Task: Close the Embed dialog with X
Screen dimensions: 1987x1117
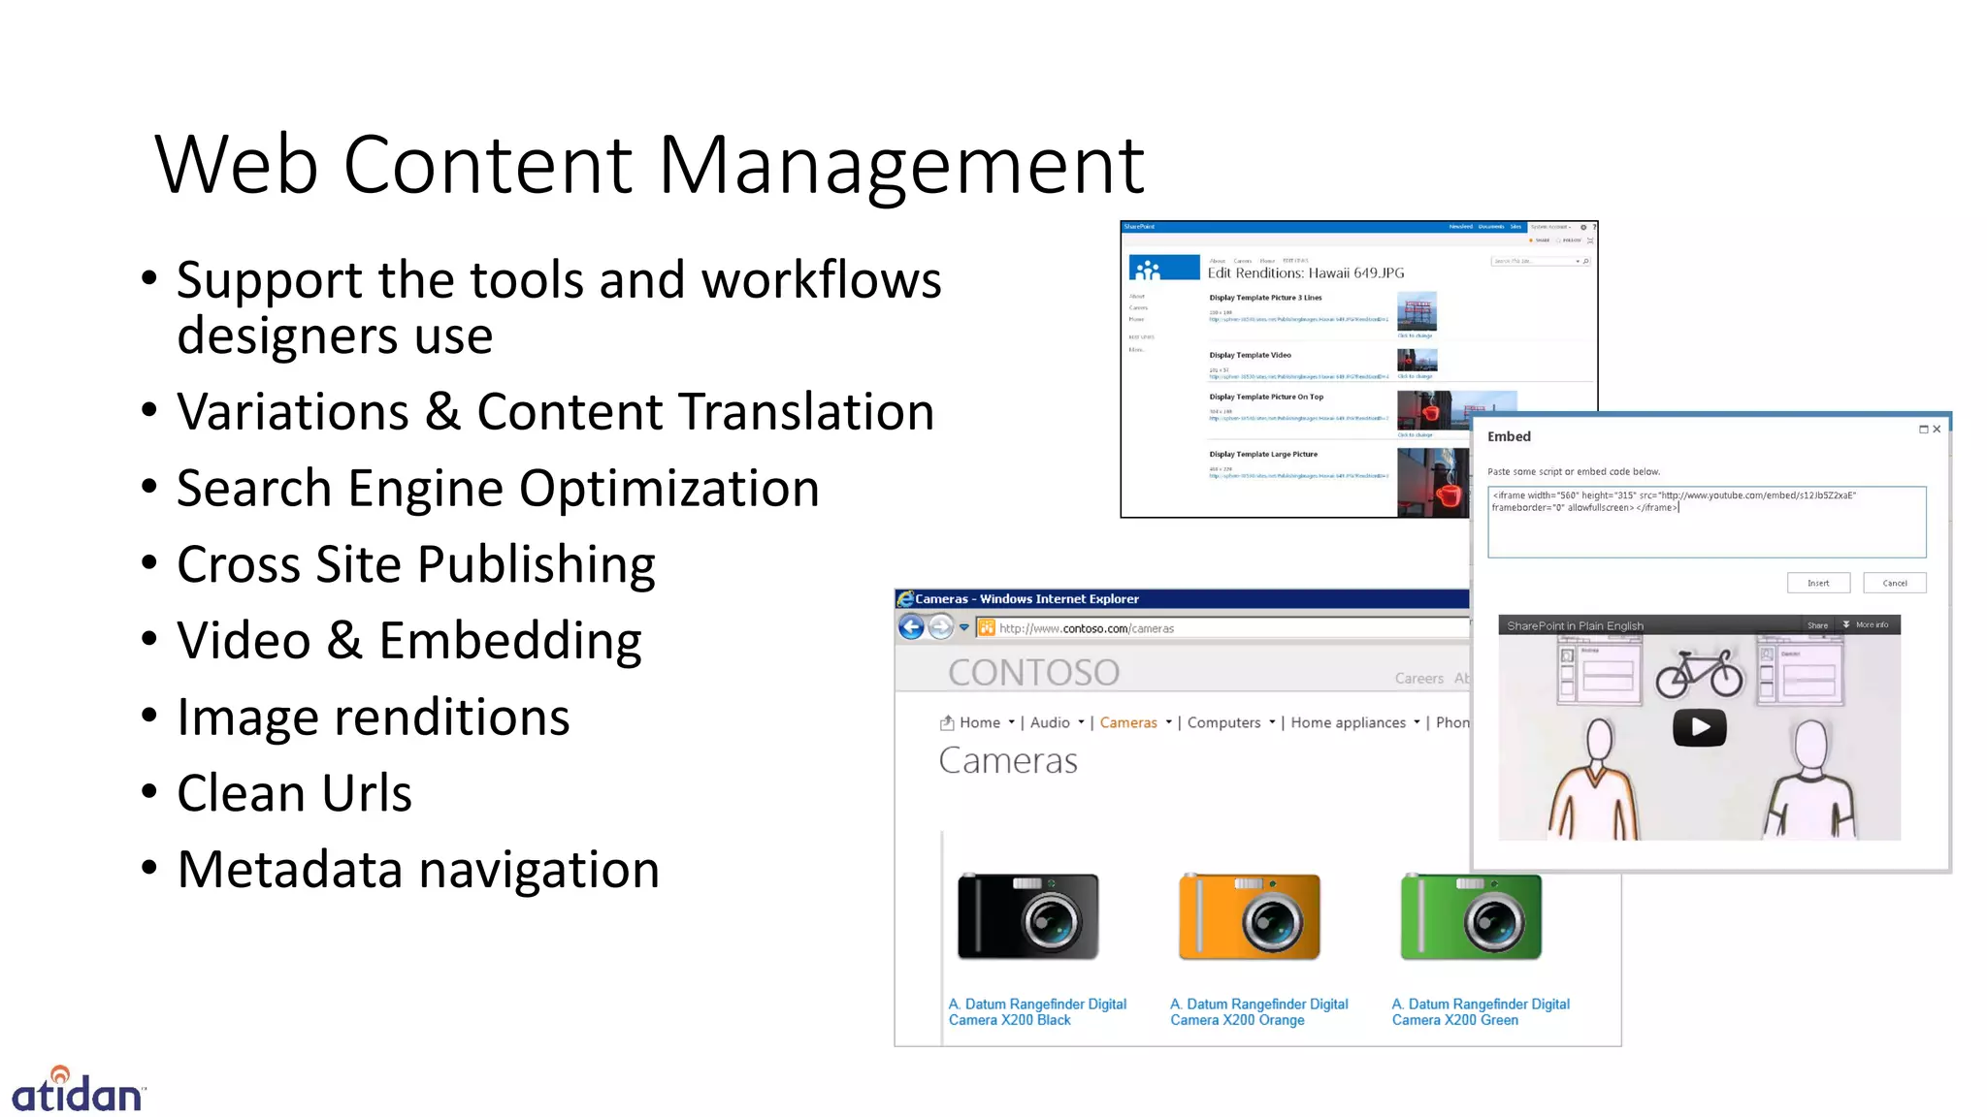Action: [1937, 430]
